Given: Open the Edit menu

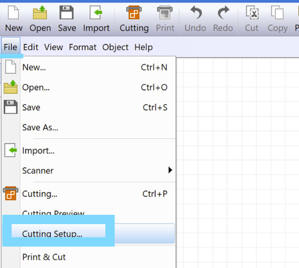Looking at the screenshot, I should click(x=30, y=47).
